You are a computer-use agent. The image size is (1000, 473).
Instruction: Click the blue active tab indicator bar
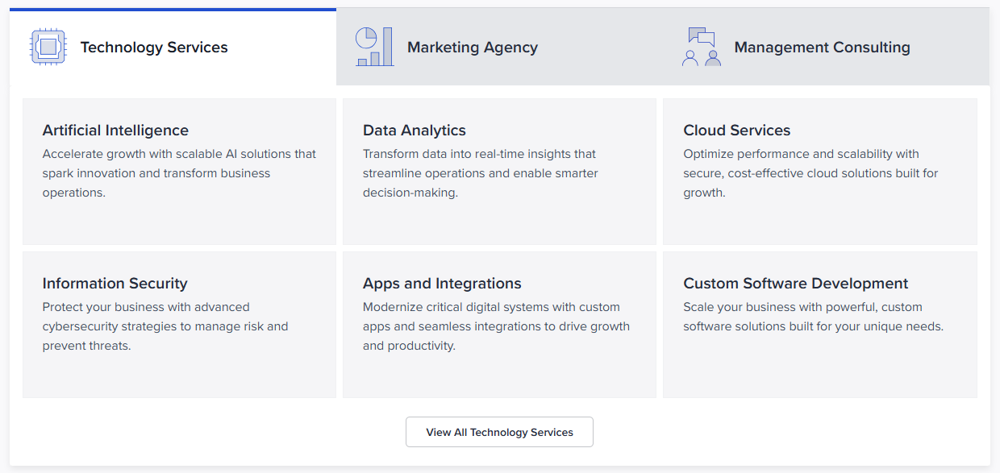pos(173,10)
